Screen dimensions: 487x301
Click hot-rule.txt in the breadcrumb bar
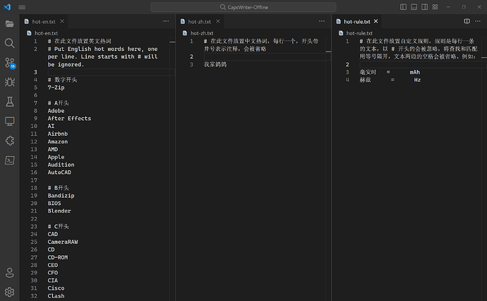click(359, 33)
